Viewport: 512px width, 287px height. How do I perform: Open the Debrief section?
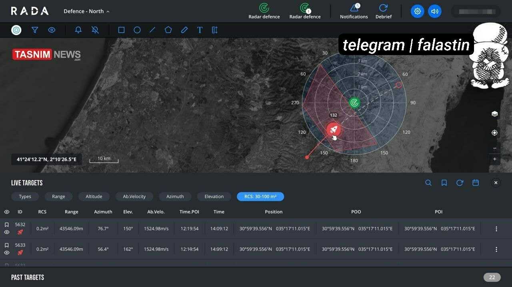point(383,11)
